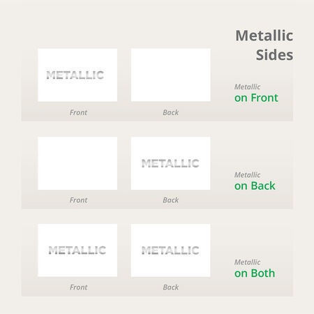
Task: Choose the 'on Both' metallic option
Action: (255, 273)
